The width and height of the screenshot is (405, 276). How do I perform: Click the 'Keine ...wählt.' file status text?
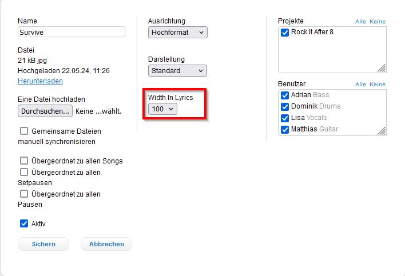[x=98, y=111]
